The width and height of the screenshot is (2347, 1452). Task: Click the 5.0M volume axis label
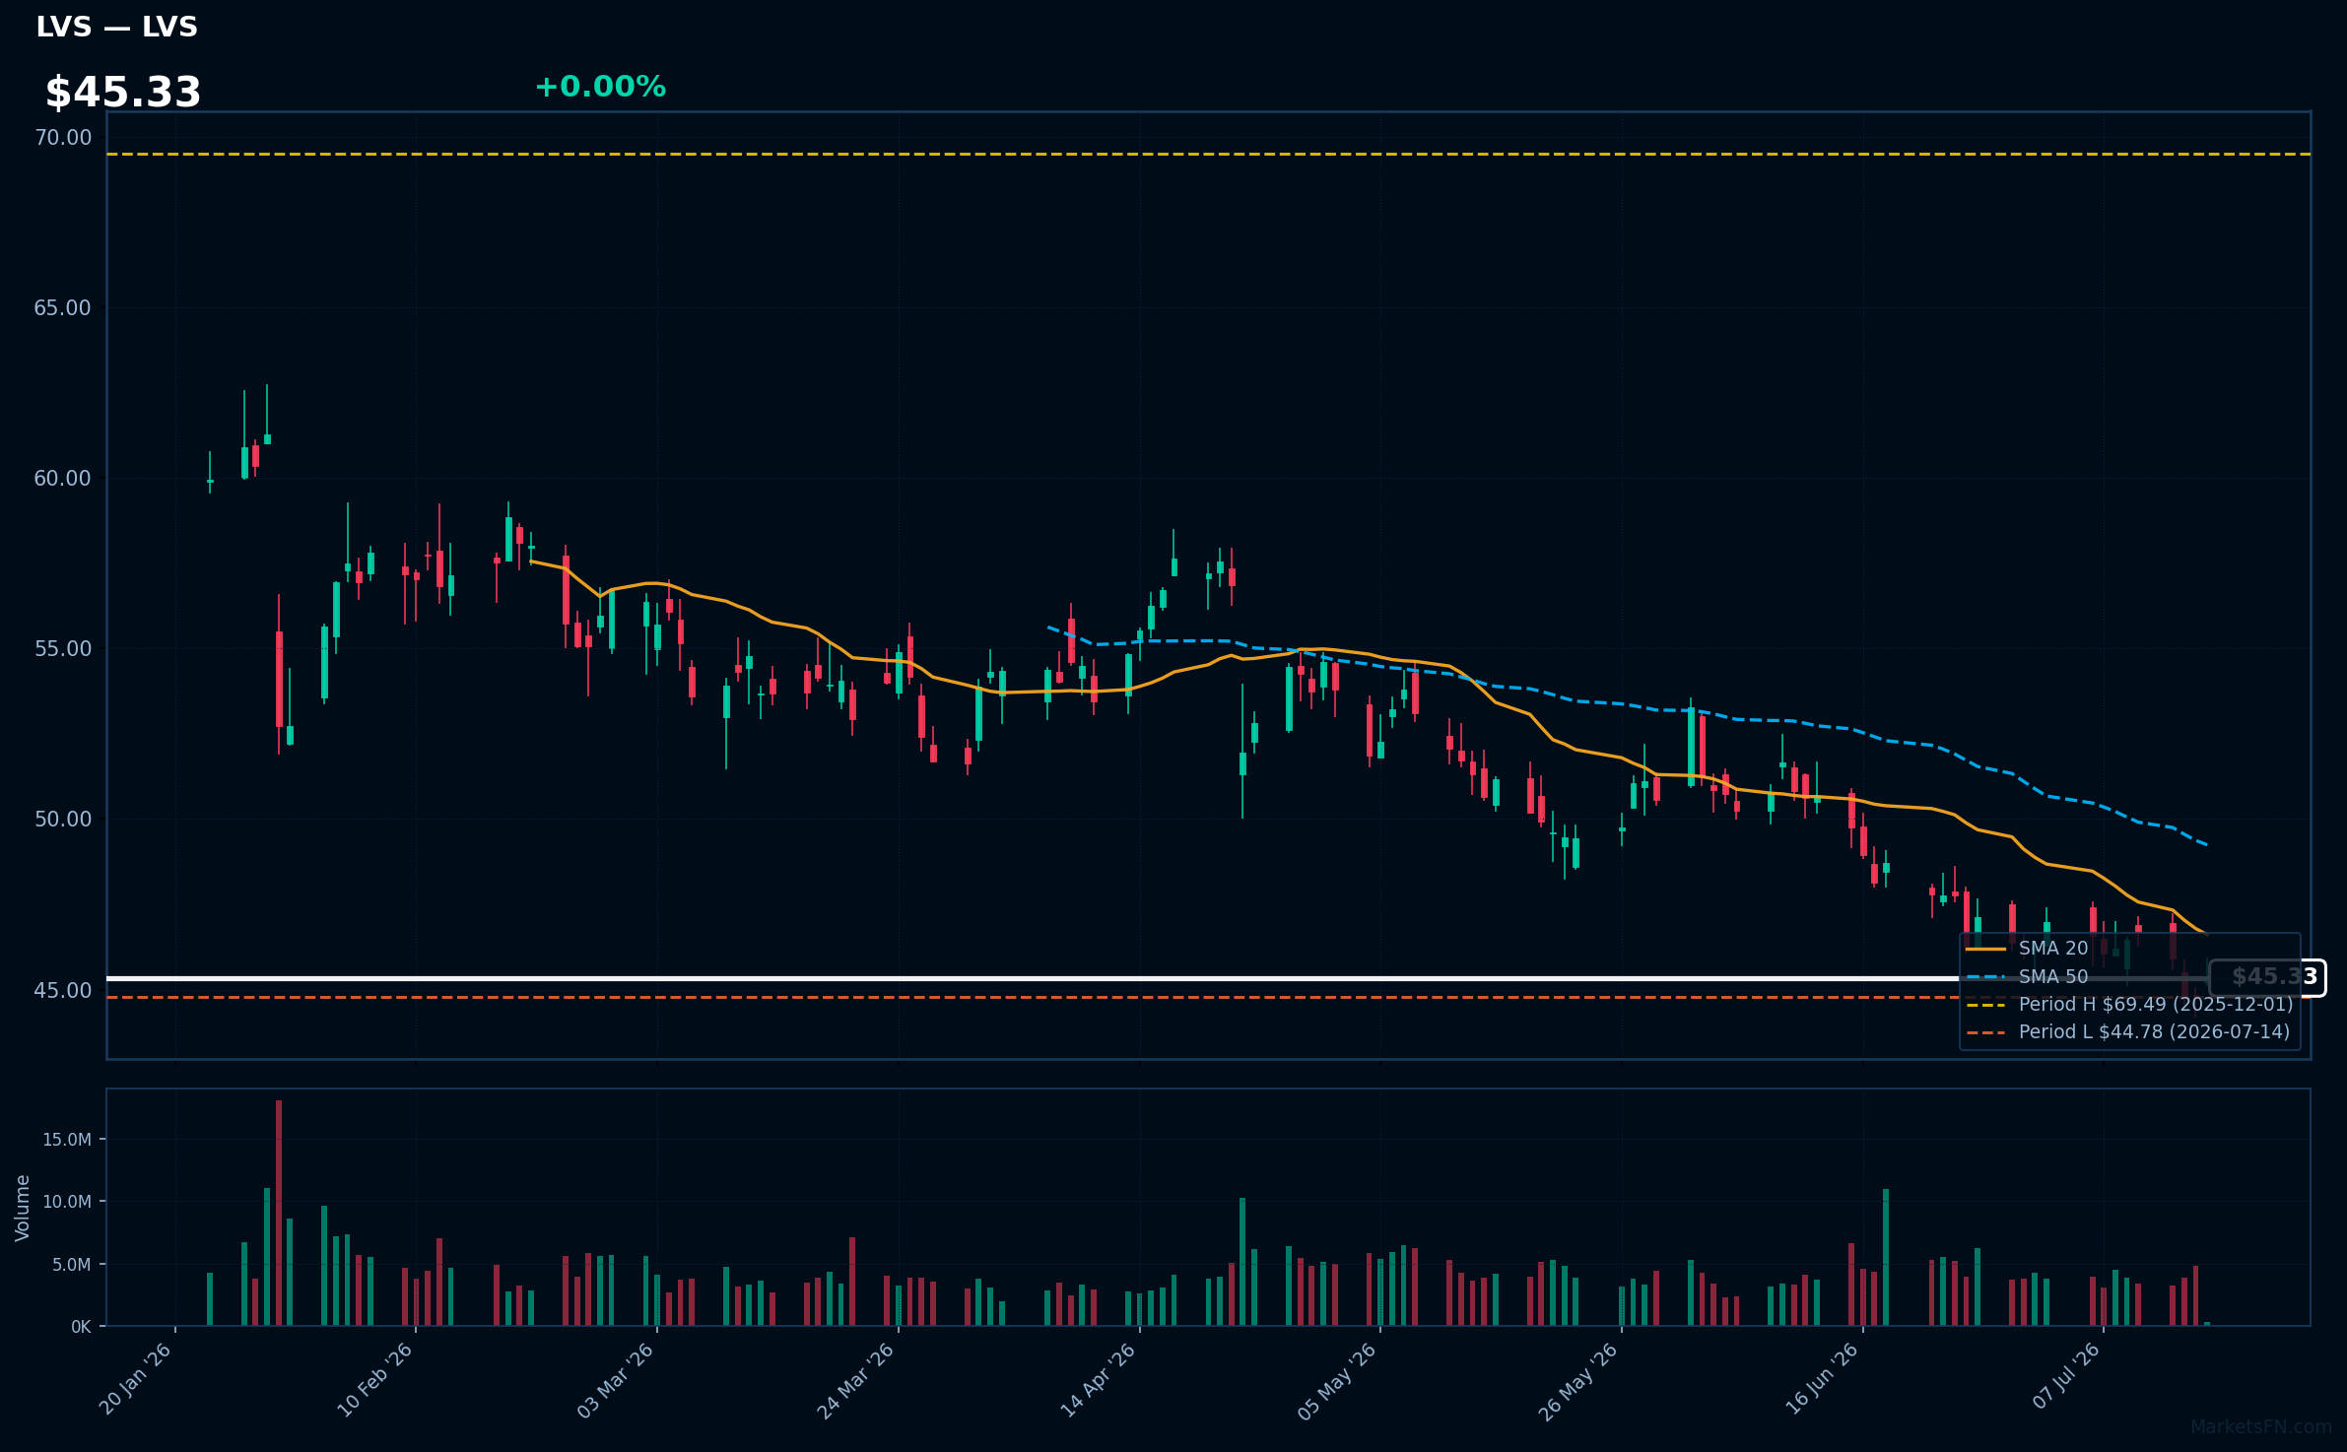point(72,1265)
